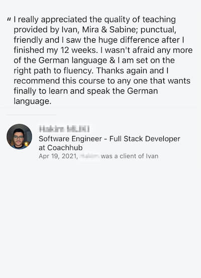This screenshot has width=201, height=278.
Task: Click the Apr 19, 2021 date
Action: point(58,156)
